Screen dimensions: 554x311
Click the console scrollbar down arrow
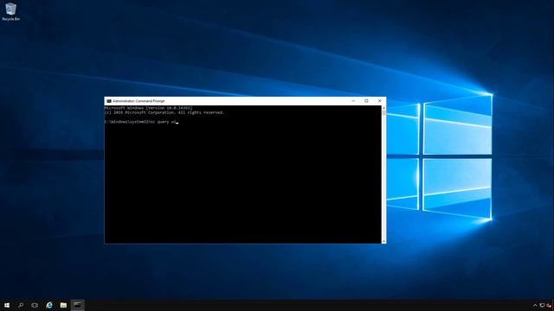pos(383,241)
